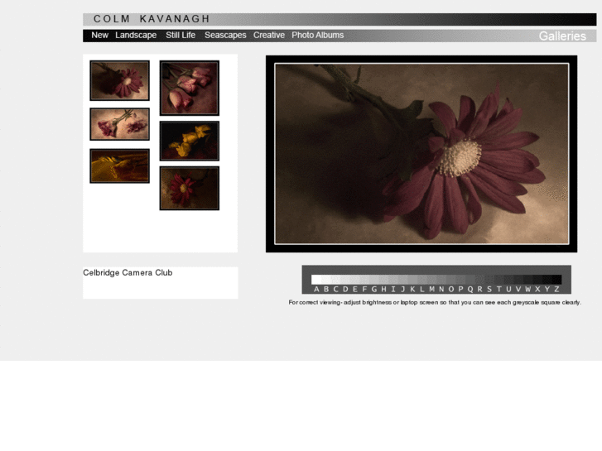Select the Seascapes menu item
The width and height of the screenshot is (602, 451).
pyautogui.click(x=225, y=36)
